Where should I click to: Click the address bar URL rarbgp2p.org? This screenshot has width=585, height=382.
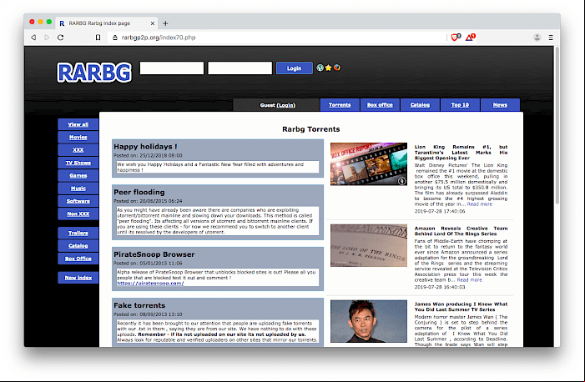click(x=159, y=38)
